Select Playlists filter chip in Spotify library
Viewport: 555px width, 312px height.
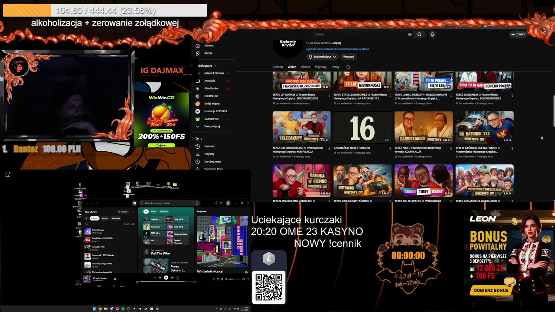pyautogui.click(x=95, y=218)
